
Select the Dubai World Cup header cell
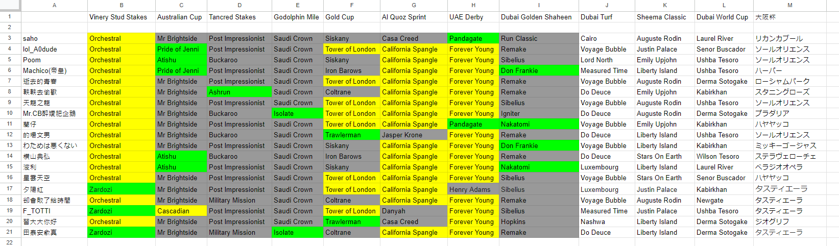coord(724,17)
